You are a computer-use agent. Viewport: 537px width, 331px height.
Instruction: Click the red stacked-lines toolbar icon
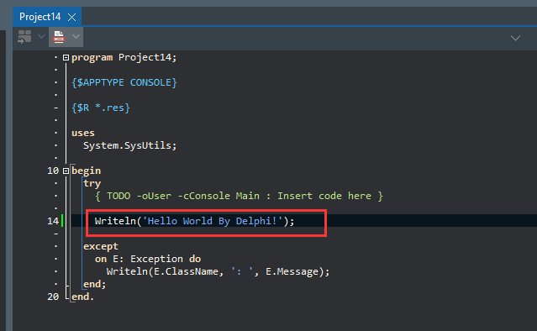click(x=59, y=37)
